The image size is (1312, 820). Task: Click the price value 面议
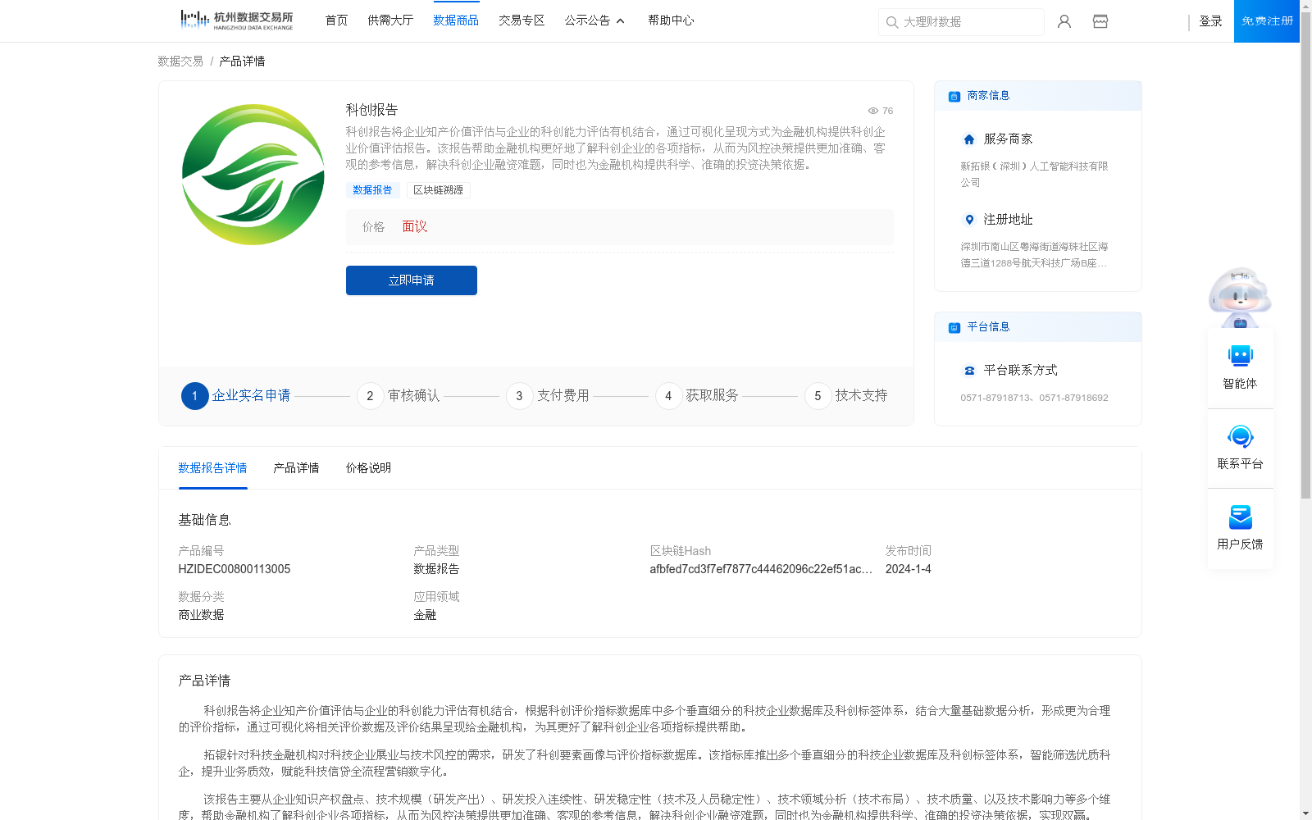[x=415, y=227]
